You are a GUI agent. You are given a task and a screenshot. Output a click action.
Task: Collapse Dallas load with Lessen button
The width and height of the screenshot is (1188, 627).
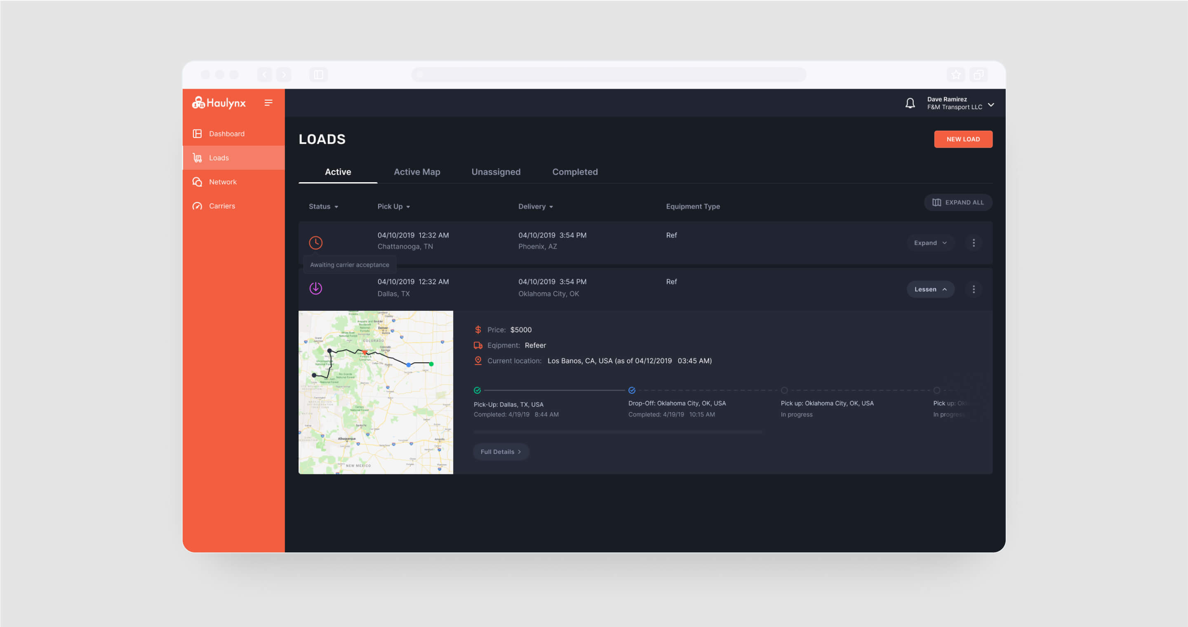click(930, 289)
